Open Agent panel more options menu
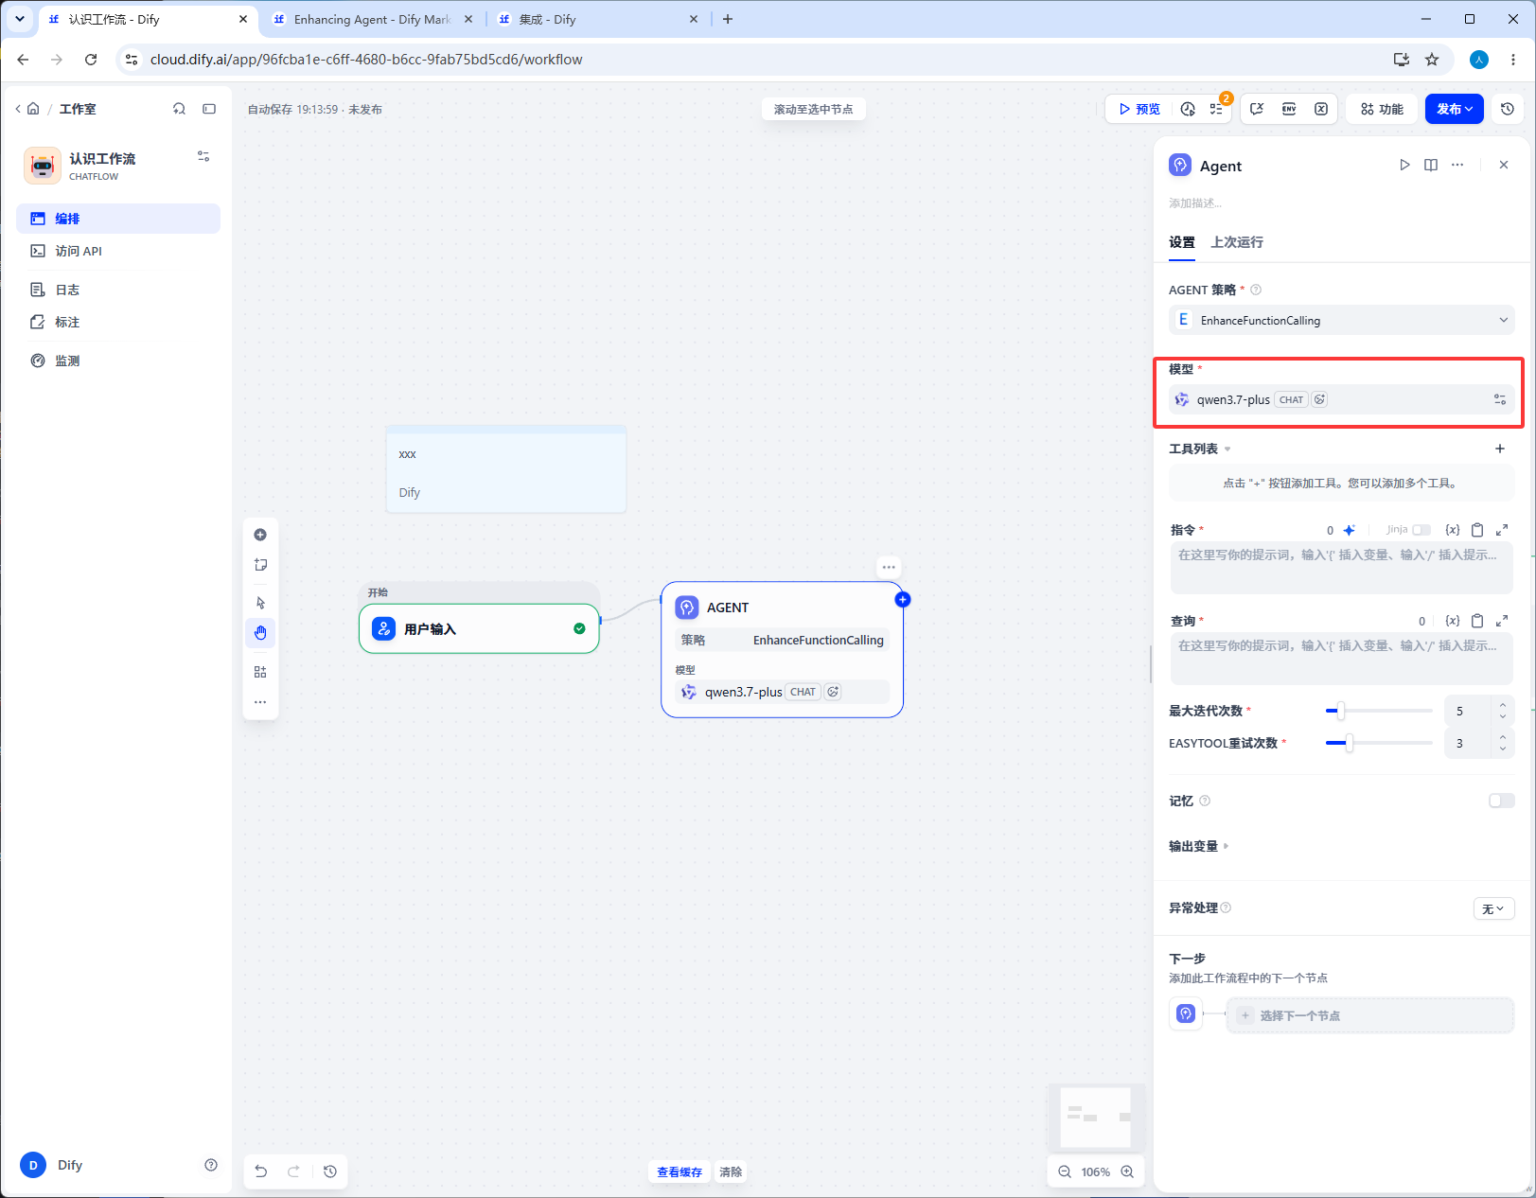 pyautogui.click(x=1457, y=165)
